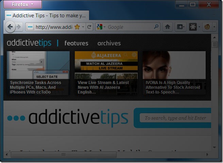Open the Firefox application menu button
Viewport: 223px width, 163px height.
[23, 4]
